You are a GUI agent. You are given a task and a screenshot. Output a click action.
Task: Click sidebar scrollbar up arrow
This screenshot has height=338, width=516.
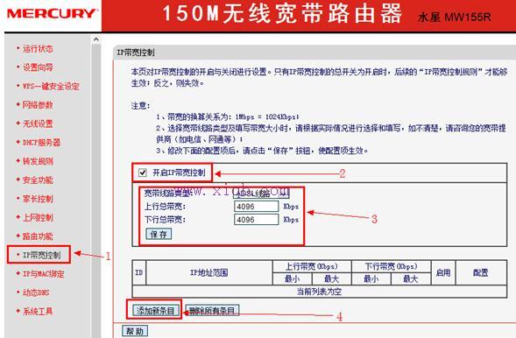[96, 39]
